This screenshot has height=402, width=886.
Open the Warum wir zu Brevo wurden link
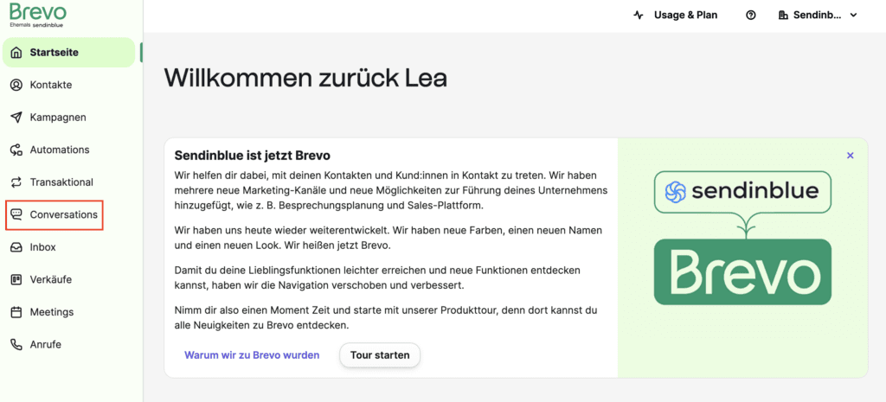coord(252,355)
